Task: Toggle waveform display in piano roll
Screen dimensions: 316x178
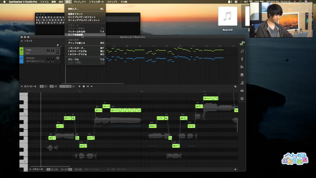Action: pos(69,86)
